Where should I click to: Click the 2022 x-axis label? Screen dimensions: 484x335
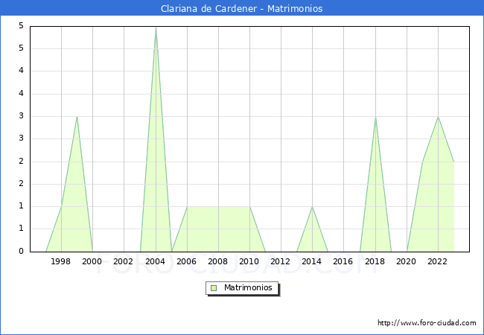tap(437, 261)
